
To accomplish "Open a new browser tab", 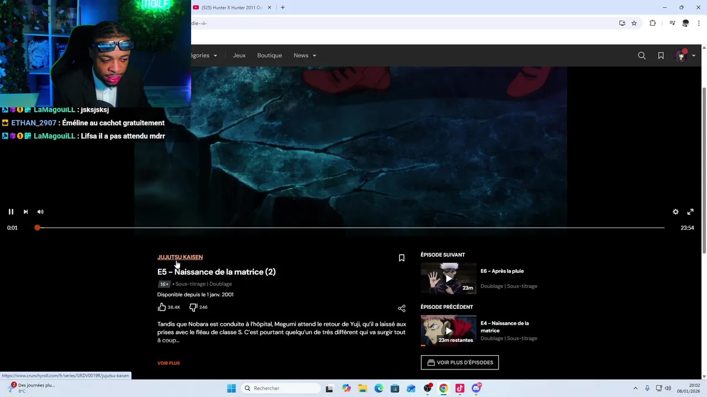I will 283,8.
